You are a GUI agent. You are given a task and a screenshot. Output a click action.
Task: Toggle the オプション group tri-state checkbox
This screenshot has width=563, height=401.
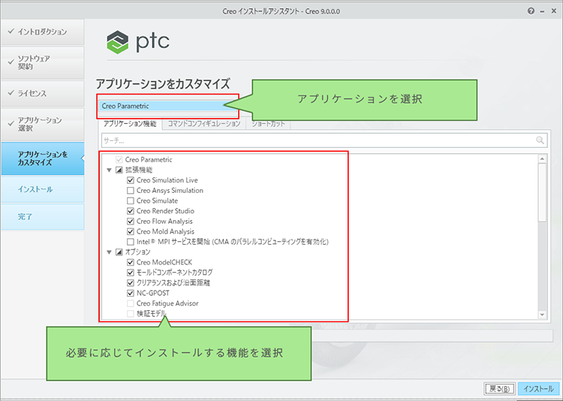(119, 252)
